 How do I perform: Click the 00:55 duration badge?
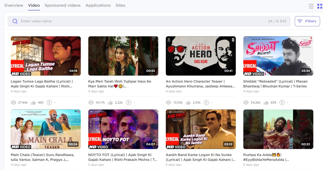coord(151,71)
